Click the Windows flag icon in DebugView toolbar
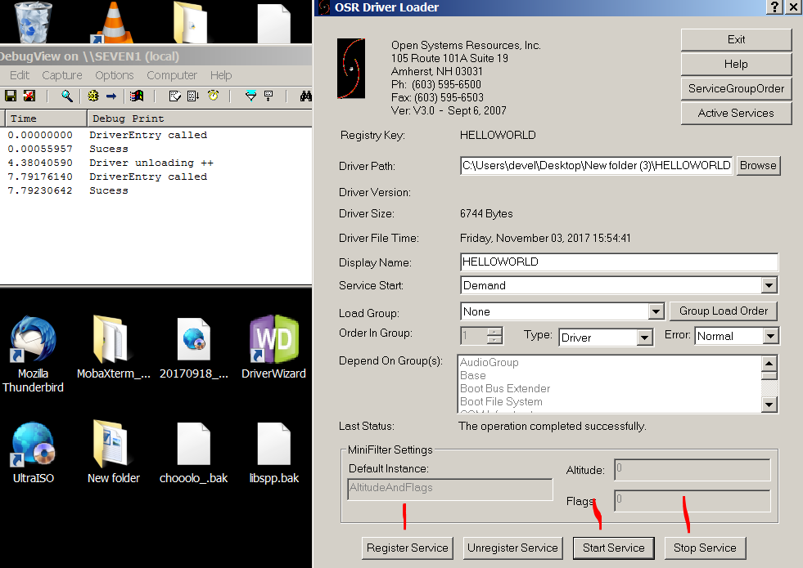This screenshot has height=568, width=803. point(136,96)
